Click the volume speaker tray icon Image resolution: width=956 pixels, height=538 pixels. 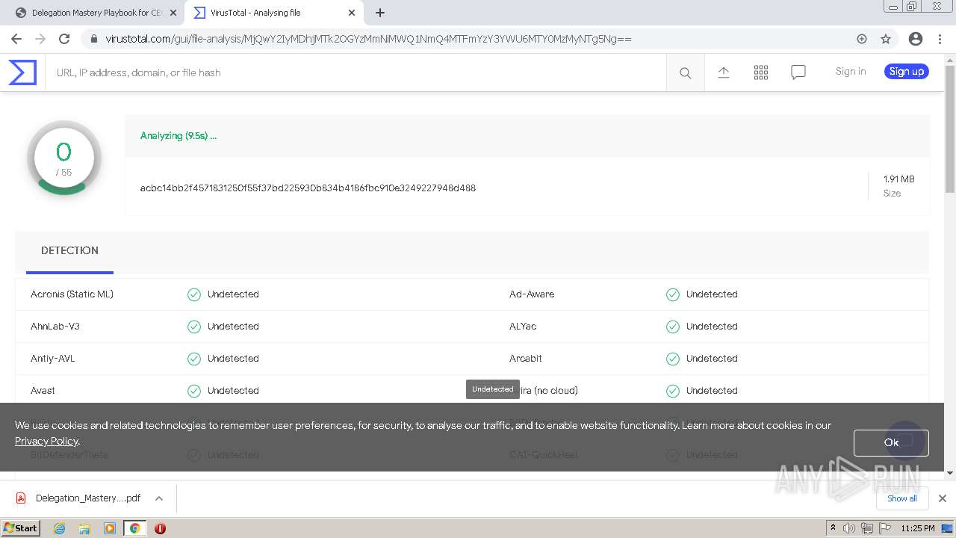click(x=849, y=528)
